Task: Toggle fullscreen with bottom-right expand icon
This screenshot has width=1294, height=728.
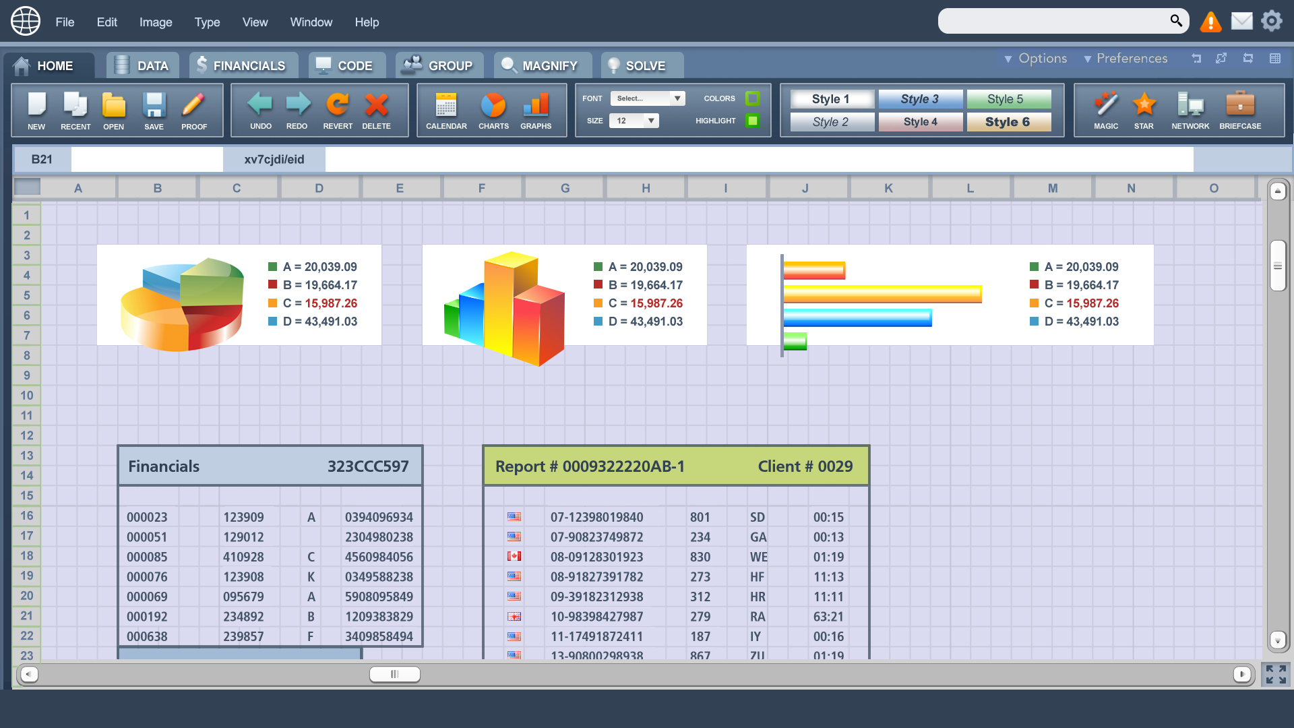Action: point(1275,674)
